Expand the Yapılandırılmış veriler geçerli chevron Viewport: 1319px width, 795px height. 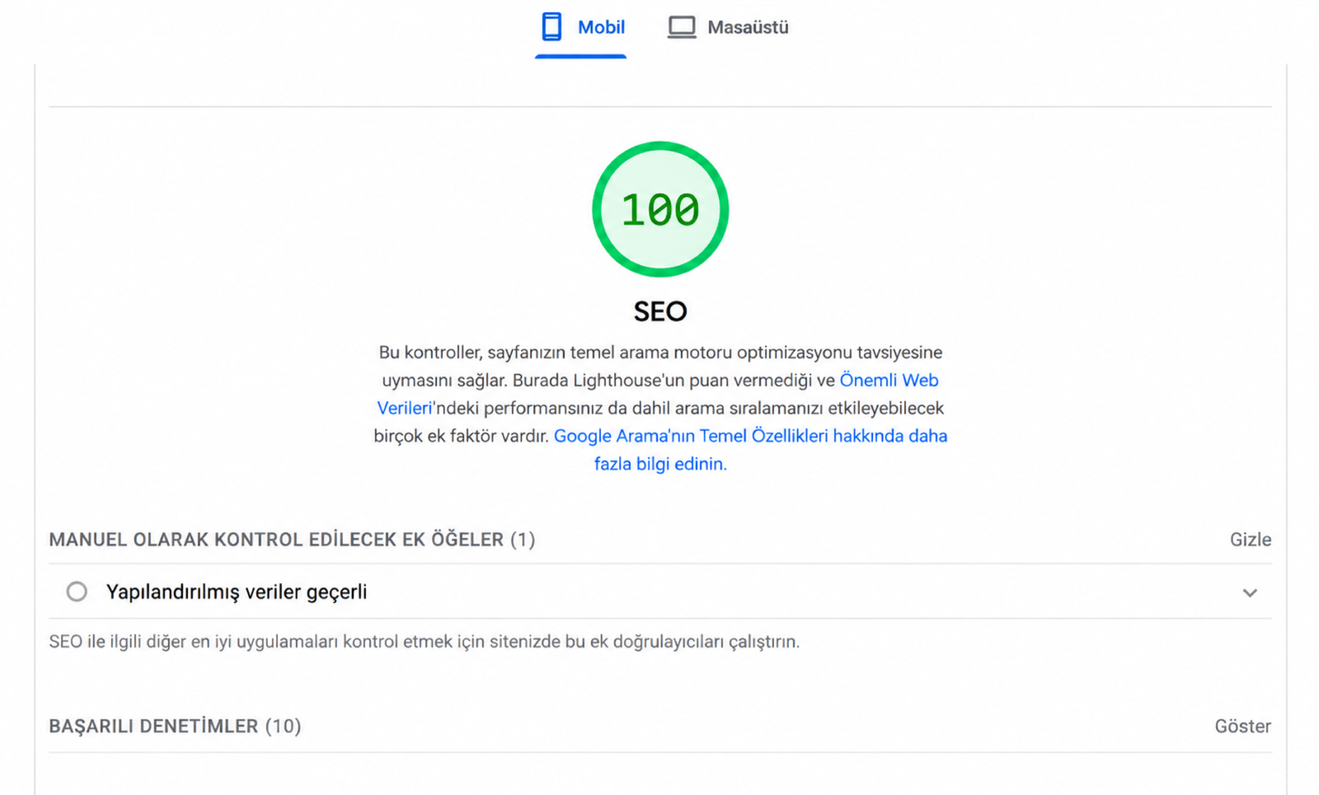(1250, 592)
